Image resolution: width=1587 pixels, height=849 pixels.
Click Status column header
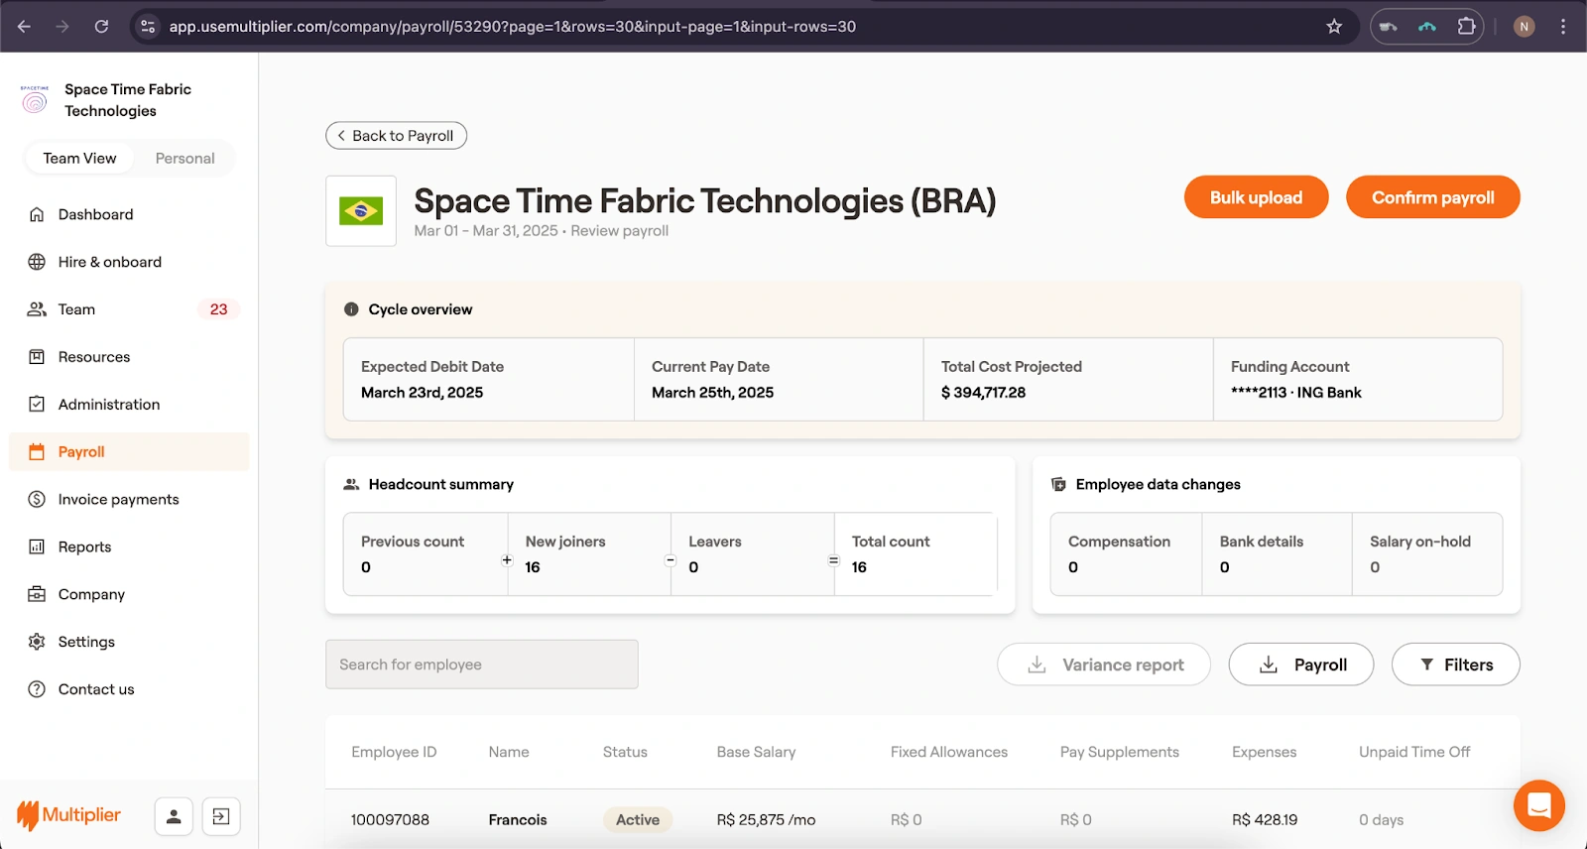625,752
